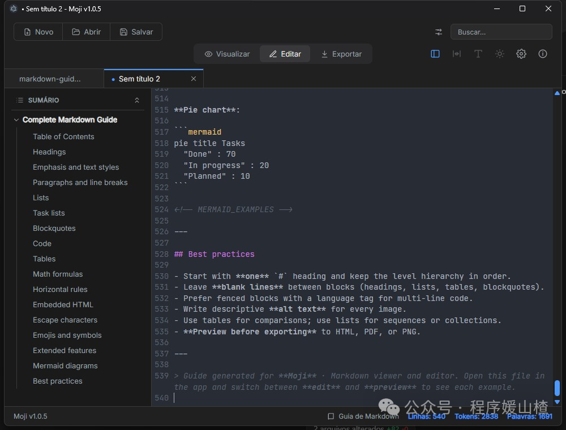The image size is (566, 430).
Task: Go to Horizontal rules section
Action: (x=60, y=289)
